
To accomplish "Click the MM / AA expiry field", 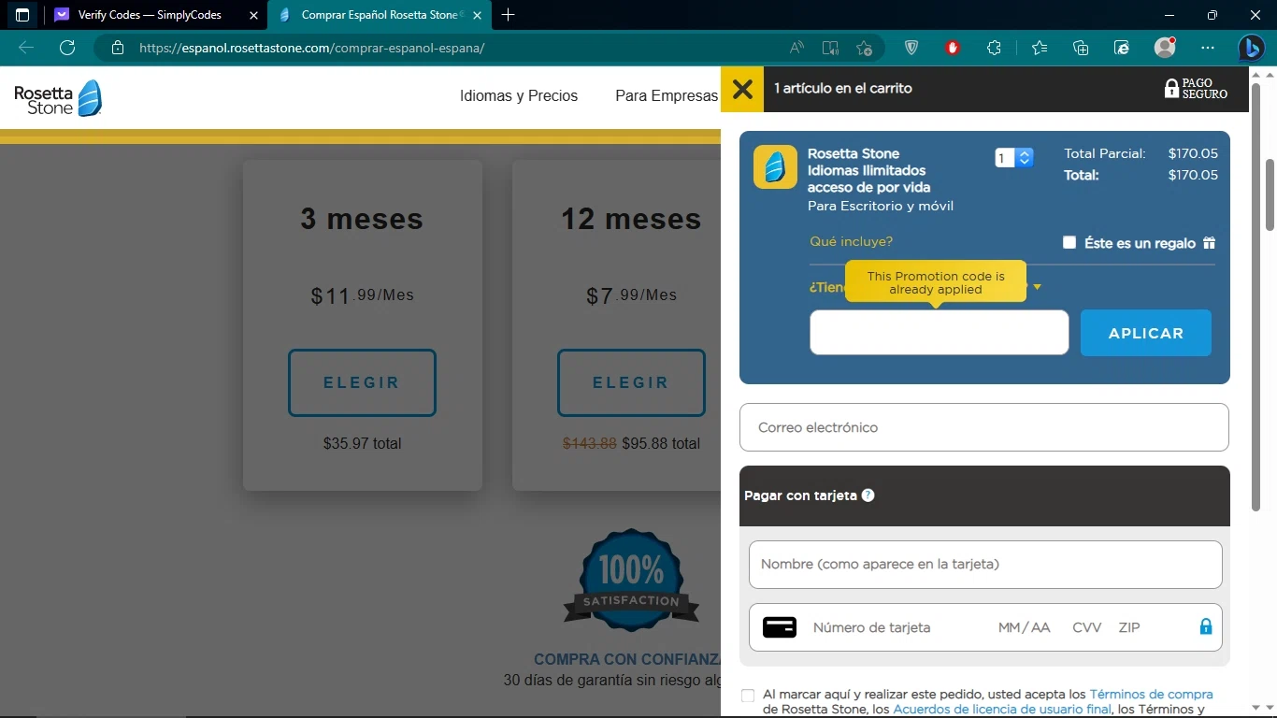I will (x=1024, y=627).
